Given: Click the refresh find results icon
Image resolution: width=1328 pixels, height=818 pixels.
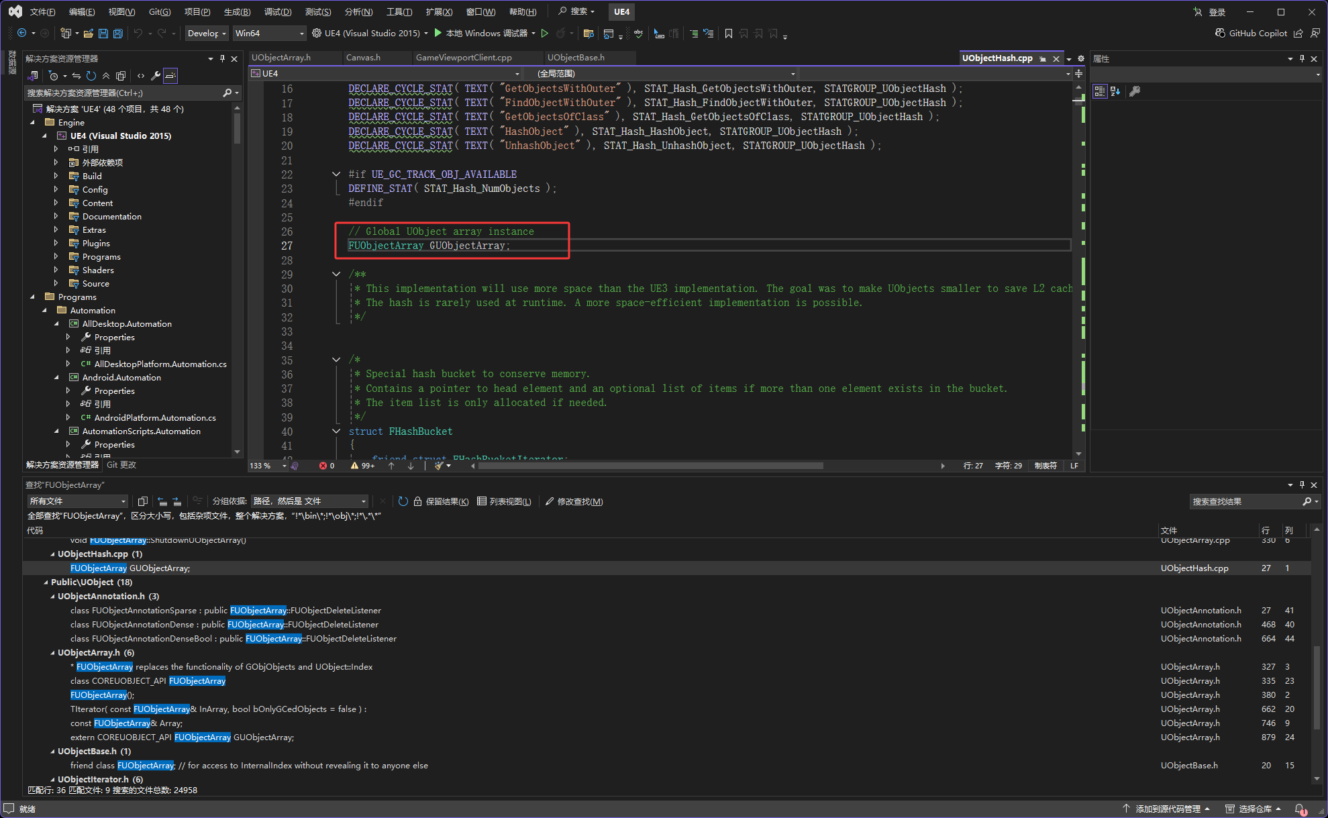Looking at the screenshot, I should coord(403,501).
